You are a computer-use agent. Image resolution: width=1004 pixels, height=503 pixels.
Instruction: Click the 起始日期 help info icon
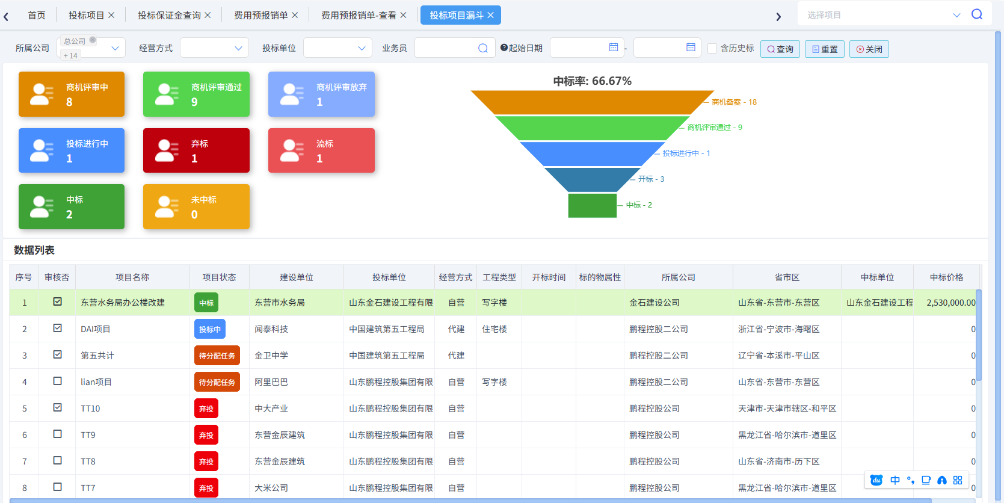[504, 48]
